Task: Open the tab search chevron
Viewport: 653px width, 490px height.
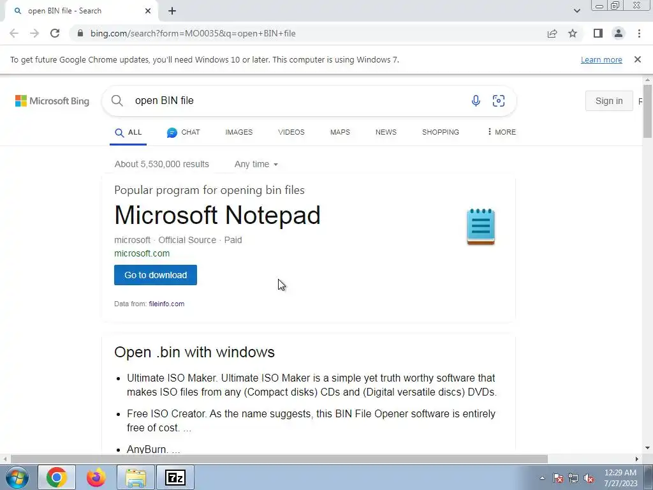Action: (576, 11)
